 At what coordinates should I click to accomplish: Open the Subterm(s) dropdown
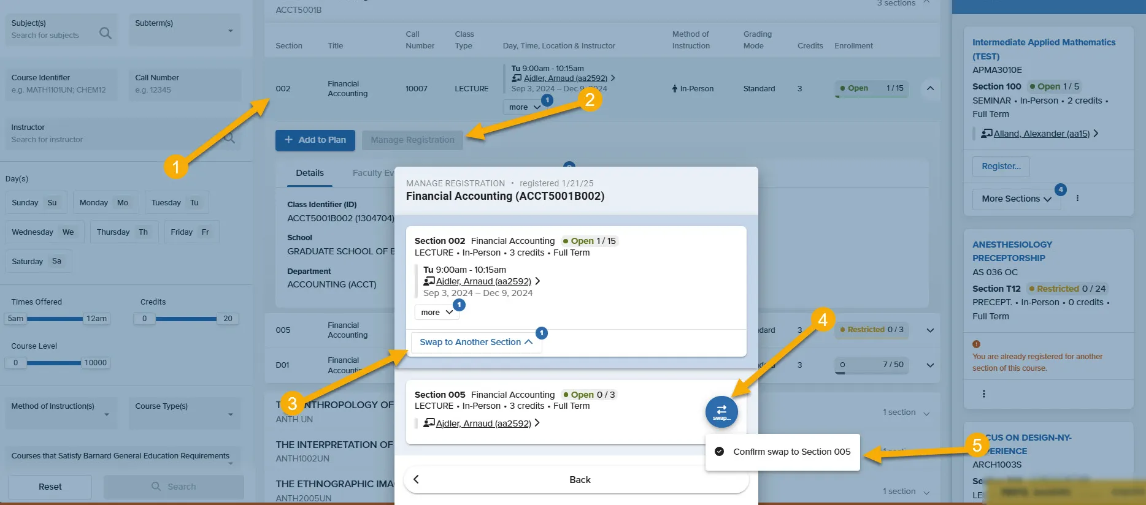tap(185, 30)
